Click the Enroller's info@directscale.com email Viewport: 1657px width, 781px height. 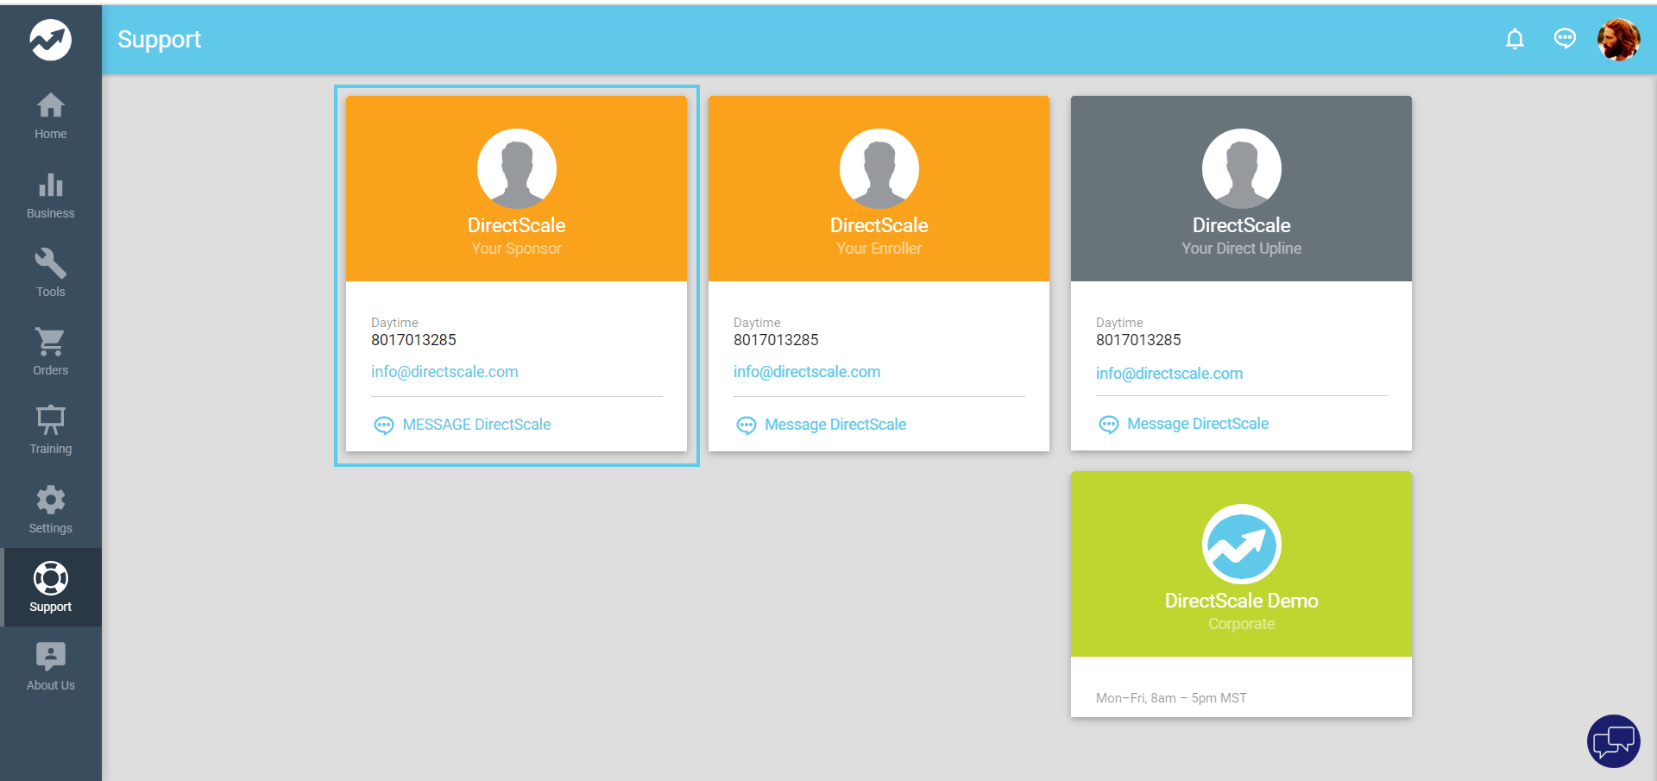(807, 372)
